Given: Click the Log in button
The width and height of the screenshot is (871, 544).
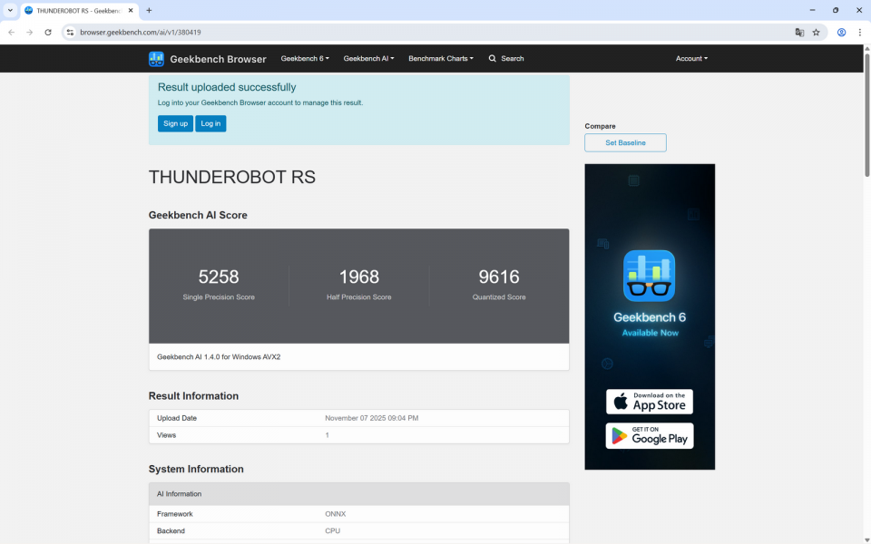Looking at the screenshot, I should (x=210, y=123).
